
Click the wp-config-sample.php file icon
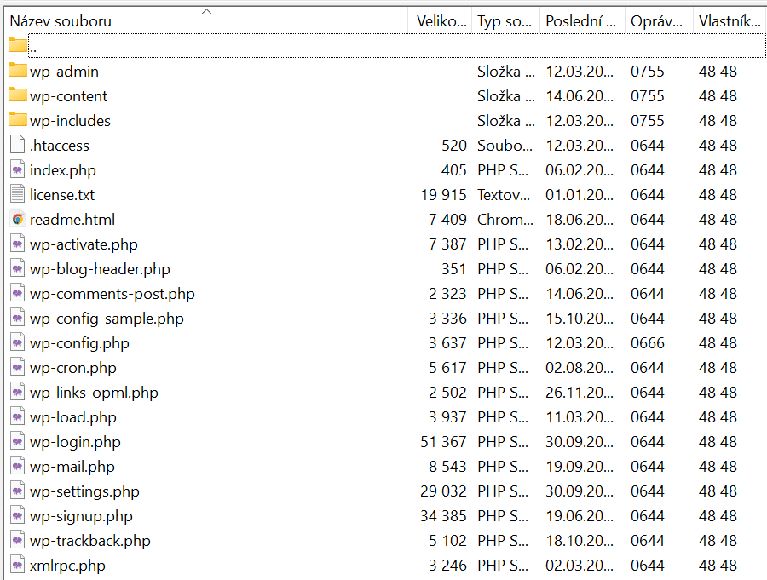18,318
